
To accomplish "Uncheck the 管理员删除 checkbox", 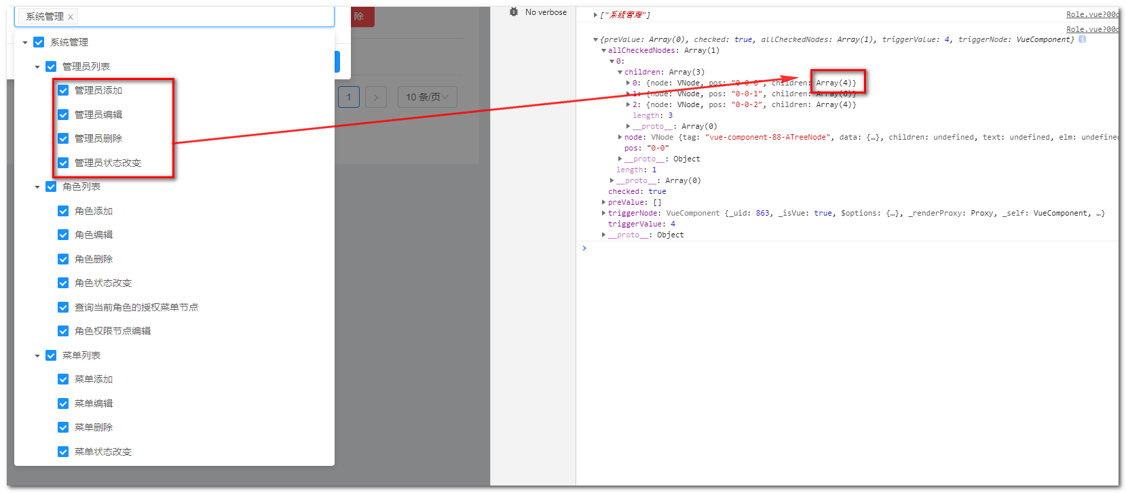I will 63,138.
